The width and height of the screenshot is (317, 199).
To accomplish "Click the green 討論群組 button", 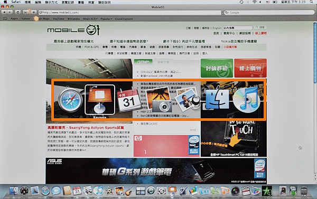I will [217, 68].
